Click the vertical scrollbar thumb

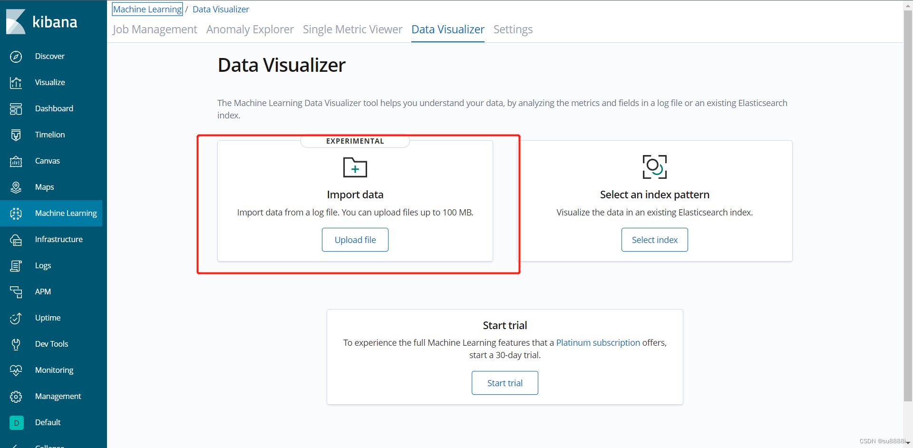click(908, 205)
